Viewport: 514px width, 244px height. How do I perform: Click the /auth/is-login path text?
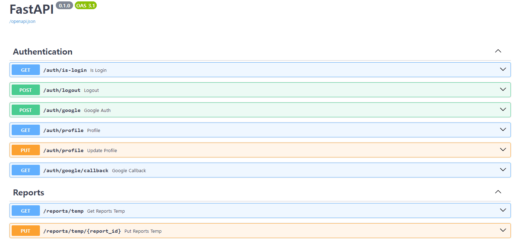65,70
